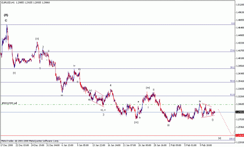The height and width of the screenshot is (147, 244).
Task: Click the 21 Jan 07:00 time label
Action: pyautogui.click(x=130, y=145)
